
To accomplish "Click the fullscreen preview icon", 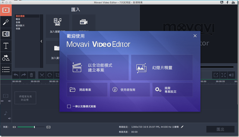I will point(223,75).
